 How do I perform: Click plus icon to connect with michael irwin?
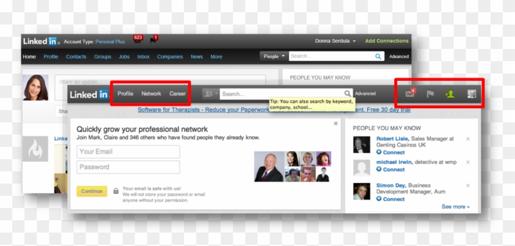pos(379,170)
